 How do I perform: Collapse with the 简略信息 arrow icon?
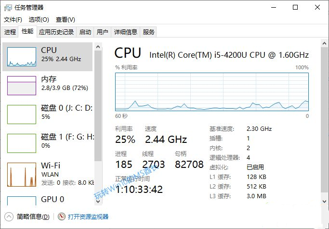[9, 216]
